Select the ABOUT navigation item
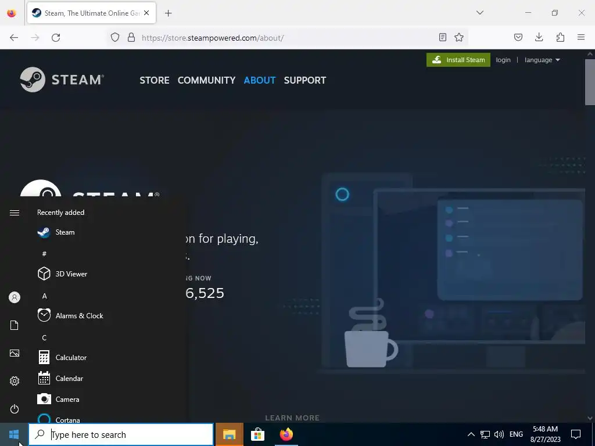595x446 pixels. [x=260, y=80]
